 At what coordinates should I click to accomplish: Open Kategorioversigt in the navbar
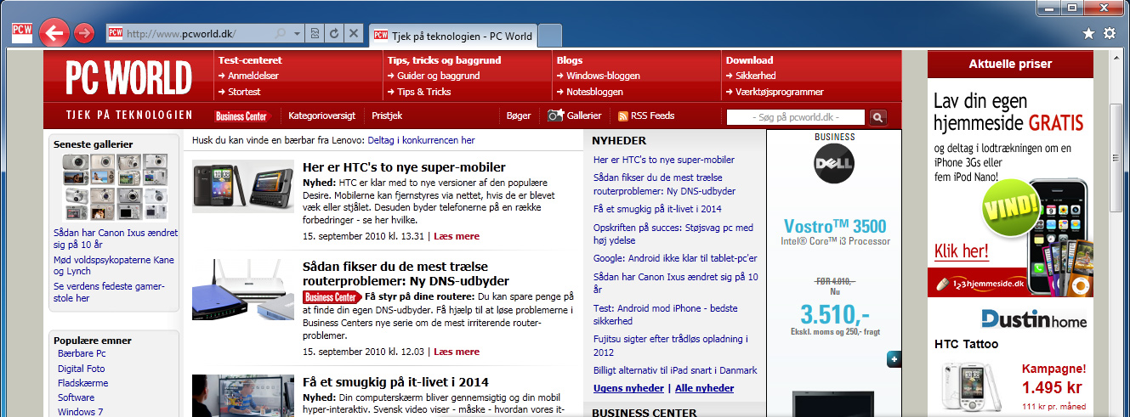pyautogui.click(x=323, y=116)
